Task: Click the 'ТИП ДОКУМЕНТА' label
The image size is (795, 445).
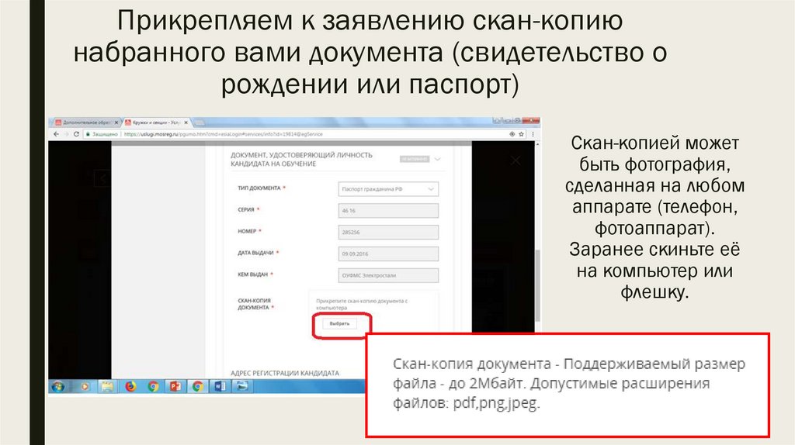Action: [259, 188]
